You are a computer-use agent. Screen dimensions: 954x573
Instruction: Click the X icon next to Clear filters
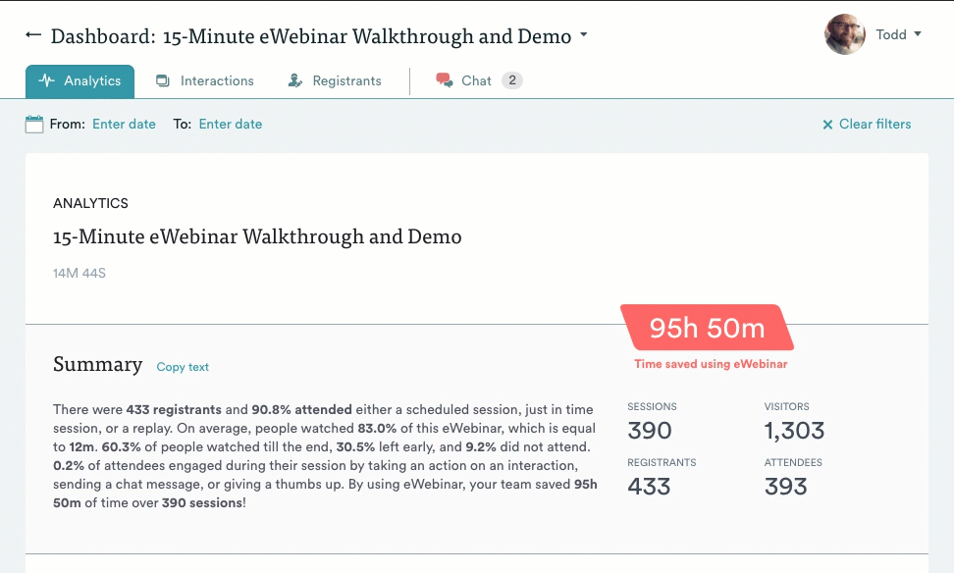point(826,125)
